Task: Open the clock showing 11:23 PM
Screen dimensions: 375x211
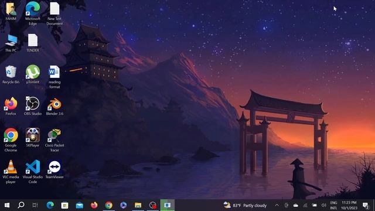Action: pos(349,205)
